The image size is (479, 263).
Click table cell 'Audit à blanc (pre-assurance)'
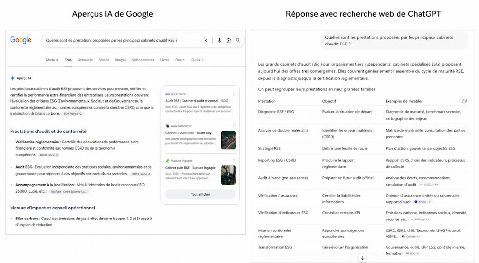(283, 178)
